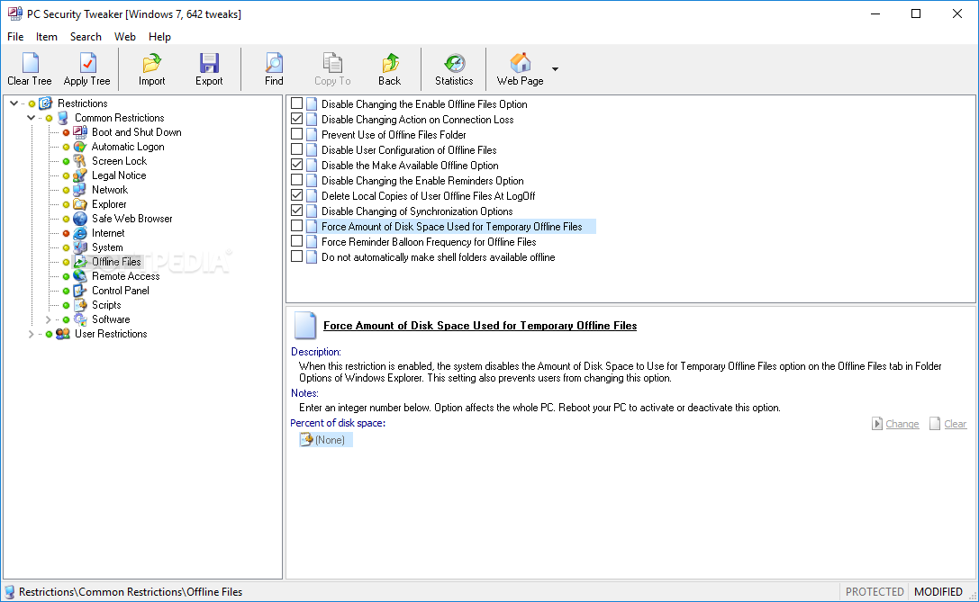Click the Force Amount of Disk Space heading
The image size is (979, 602).
click(x=479, y=326)
